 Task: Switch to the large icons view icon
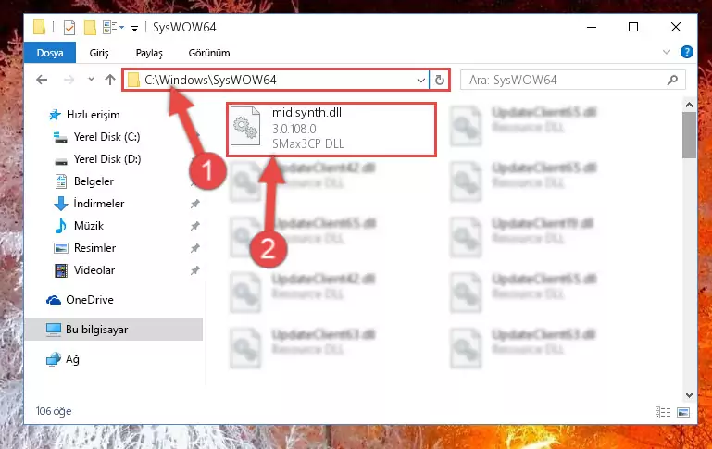[x=683, y=412]
